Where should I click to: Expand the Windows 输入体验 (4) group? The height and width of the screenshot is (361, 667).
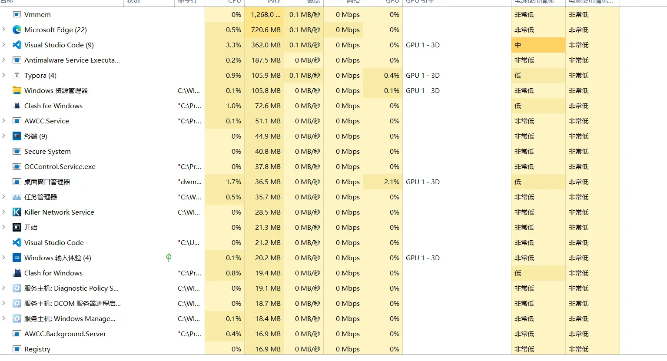pyautogui.click(x=4, y=258)
